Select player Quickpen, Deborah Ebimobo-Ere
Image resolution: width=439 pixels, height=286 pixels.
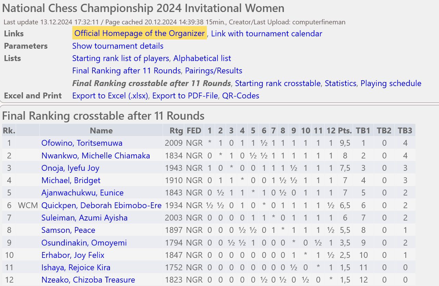click(101, 205)
